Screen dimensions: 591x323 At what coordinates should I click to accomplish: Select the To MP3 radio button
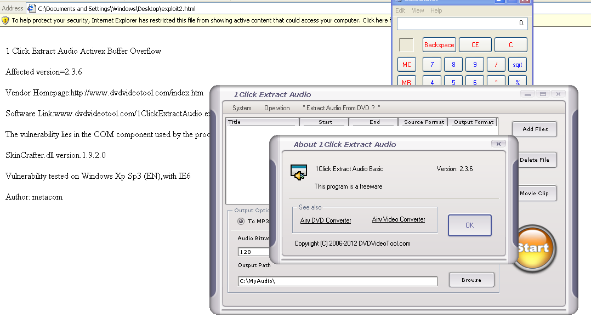click(x=241, y=221)
